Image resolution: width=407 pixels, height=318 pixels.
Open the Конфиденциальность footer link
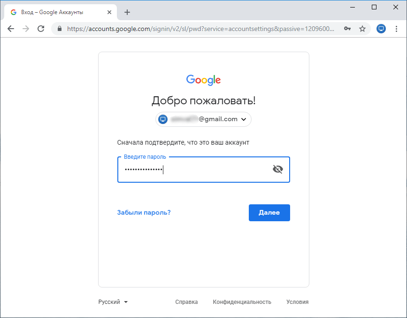click(242, 302)
